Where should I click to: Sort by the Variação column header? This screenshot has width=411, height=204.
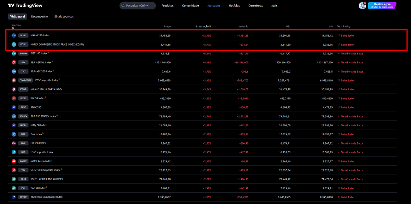coord(243,26)
